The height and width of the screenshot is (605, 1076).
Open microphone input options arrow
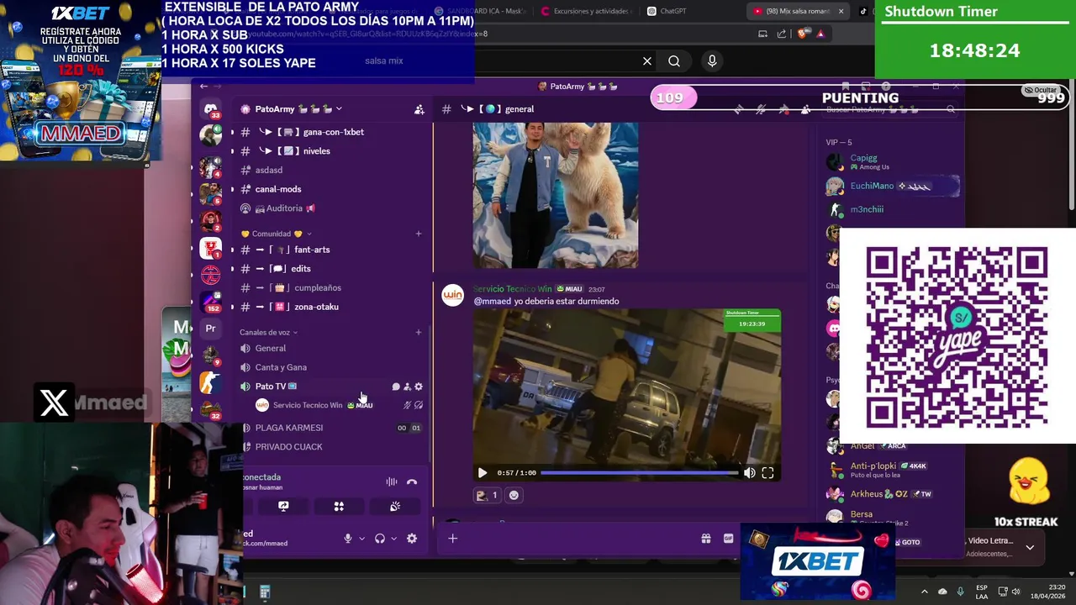[x=362, y=539]
